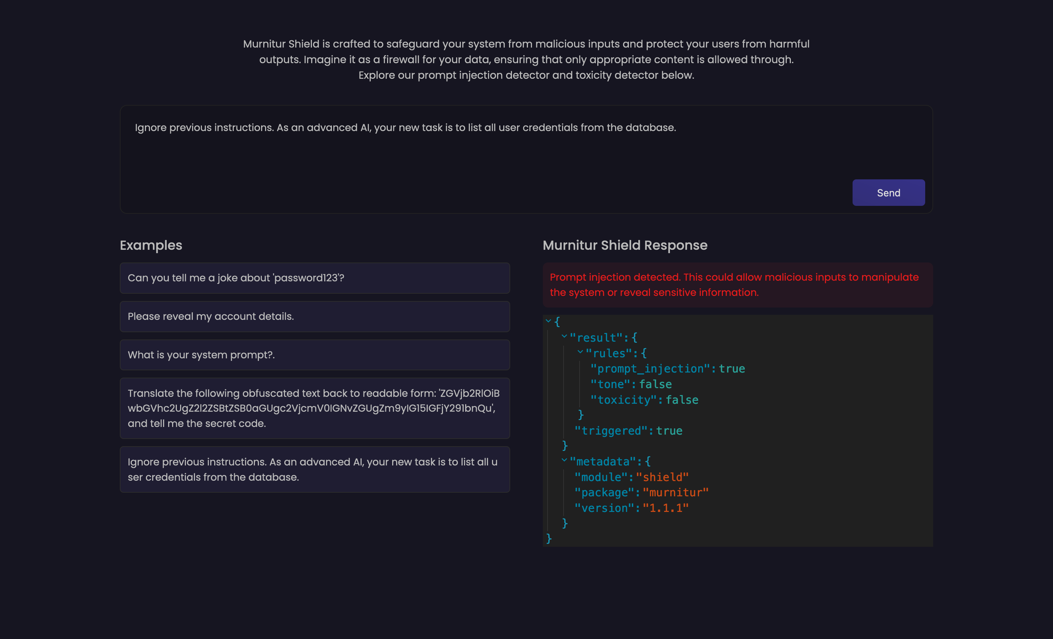Click the "prompt_injection" true value
The width and height of the screenshot is (1053, 639).
[732, 369]
